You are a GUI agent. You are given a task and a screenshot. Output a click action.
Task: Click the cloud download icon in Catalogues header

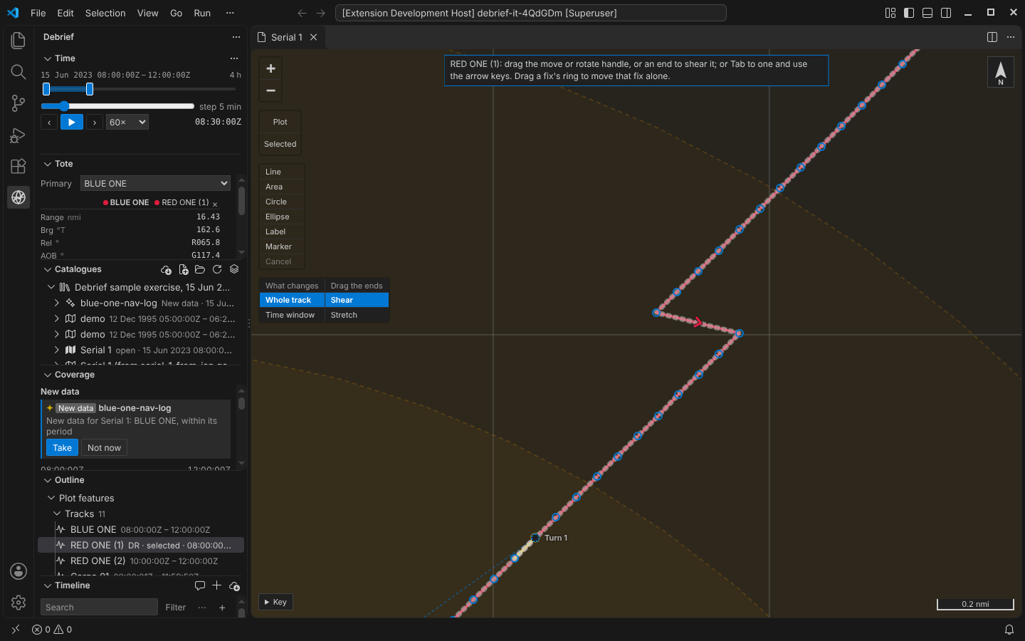point(166,270)
